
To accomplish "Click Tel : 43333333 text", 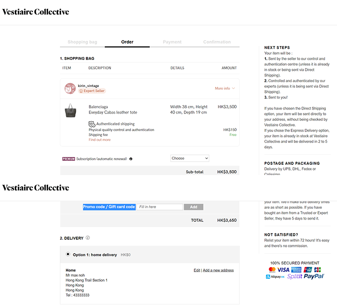I will click(77, 295).
